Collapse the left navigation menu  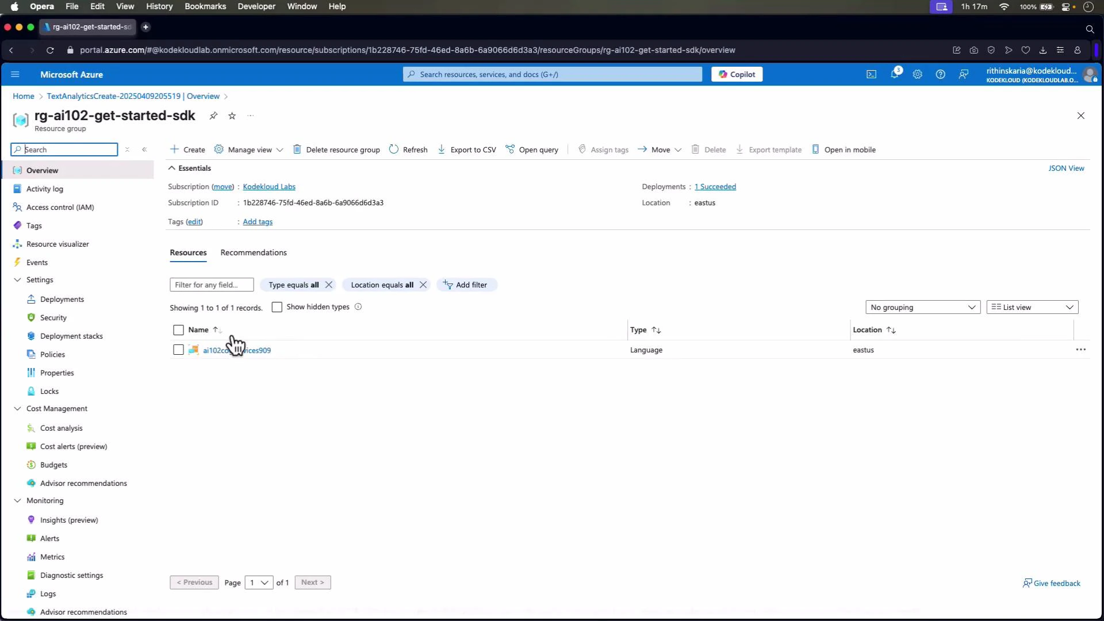pos(145,149)
